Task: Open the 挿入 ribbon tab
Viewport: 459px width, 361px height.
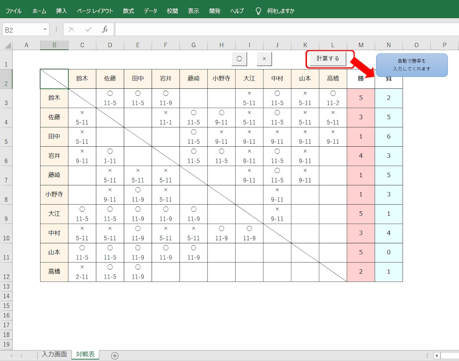Action: tap(61, 11)
